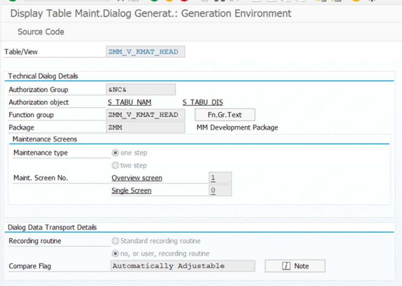Click the Technical Dialog Details group header
The height and width of the screenshot is (286, 402).
pos(43,76)
